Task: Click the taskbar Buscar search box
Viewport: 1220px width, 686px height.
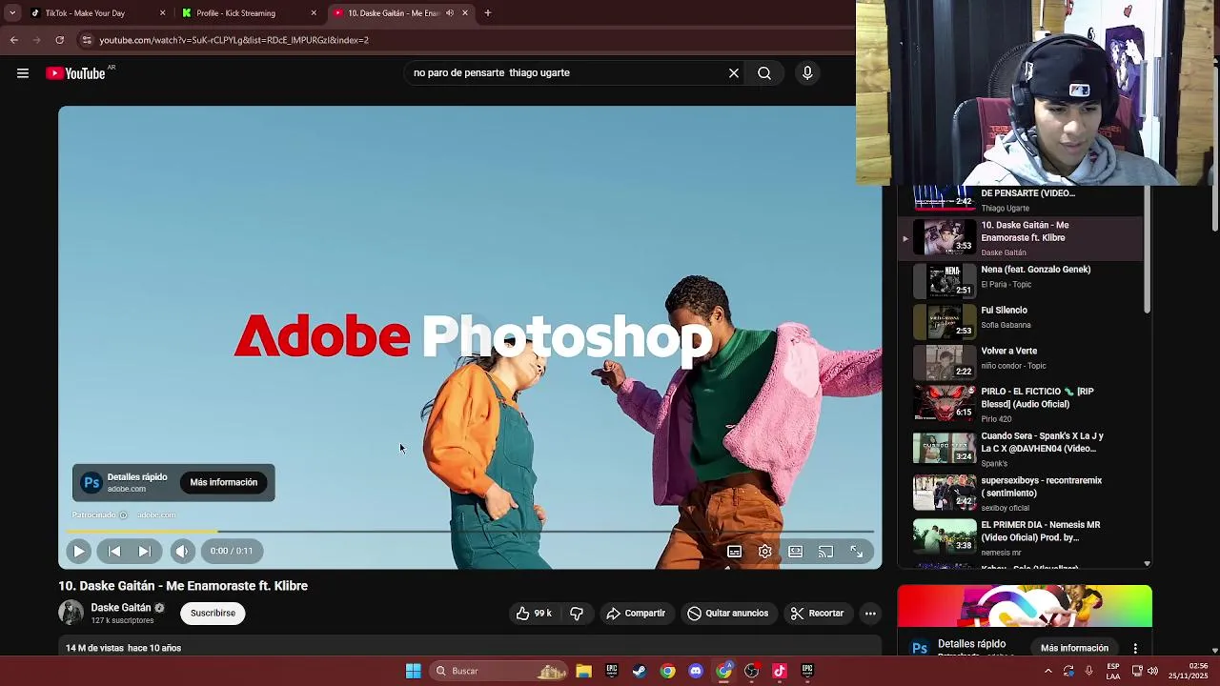Action: 499,671
